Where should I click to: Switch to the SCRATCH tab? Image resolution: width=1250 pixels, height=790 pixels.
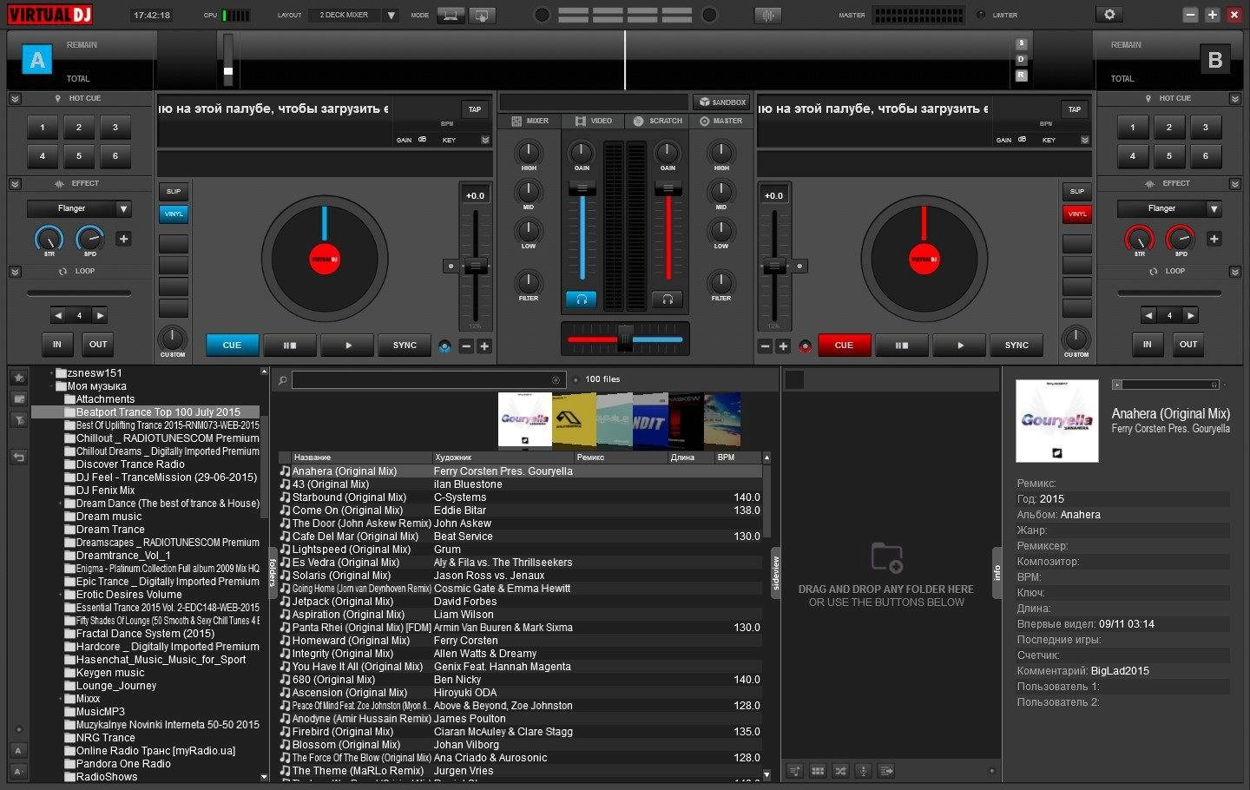tap(658, 121)
